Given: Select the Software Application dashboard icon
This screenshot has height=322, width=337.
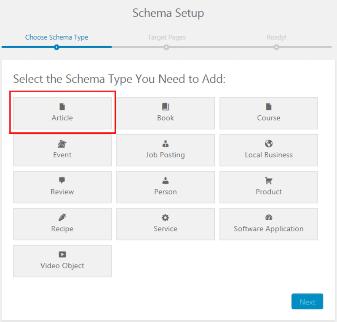Looking at the screenshot, I should click(269, 217).
